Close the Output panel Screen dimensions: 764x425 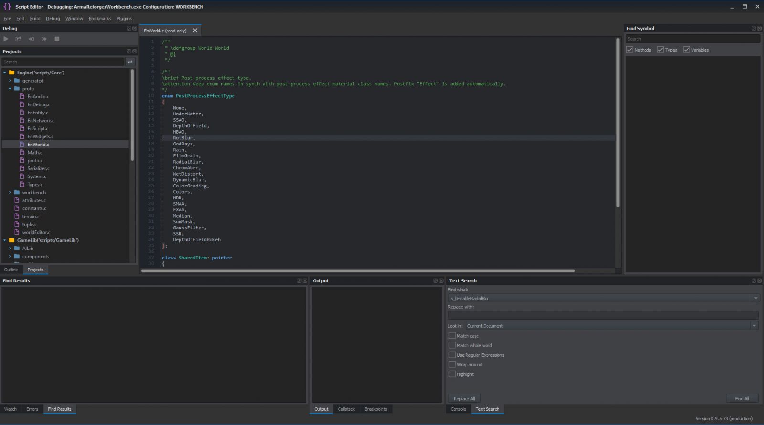tap(441, 281)
